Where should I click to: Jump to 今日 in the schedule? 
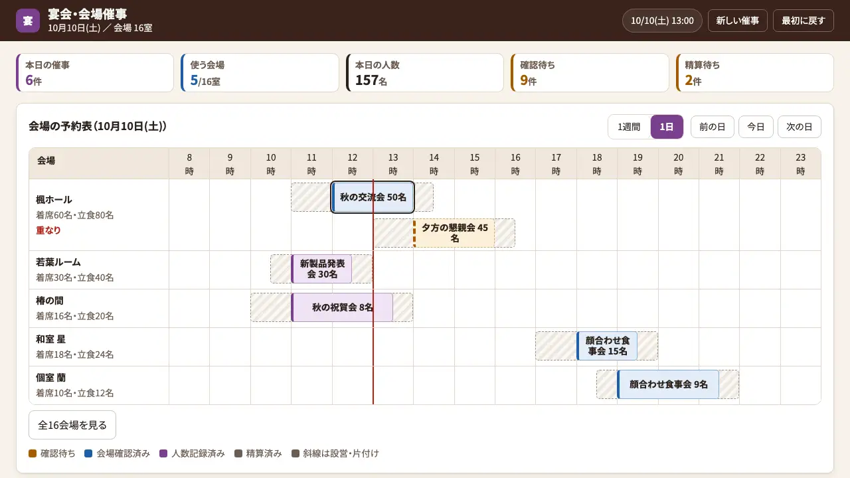756,127
